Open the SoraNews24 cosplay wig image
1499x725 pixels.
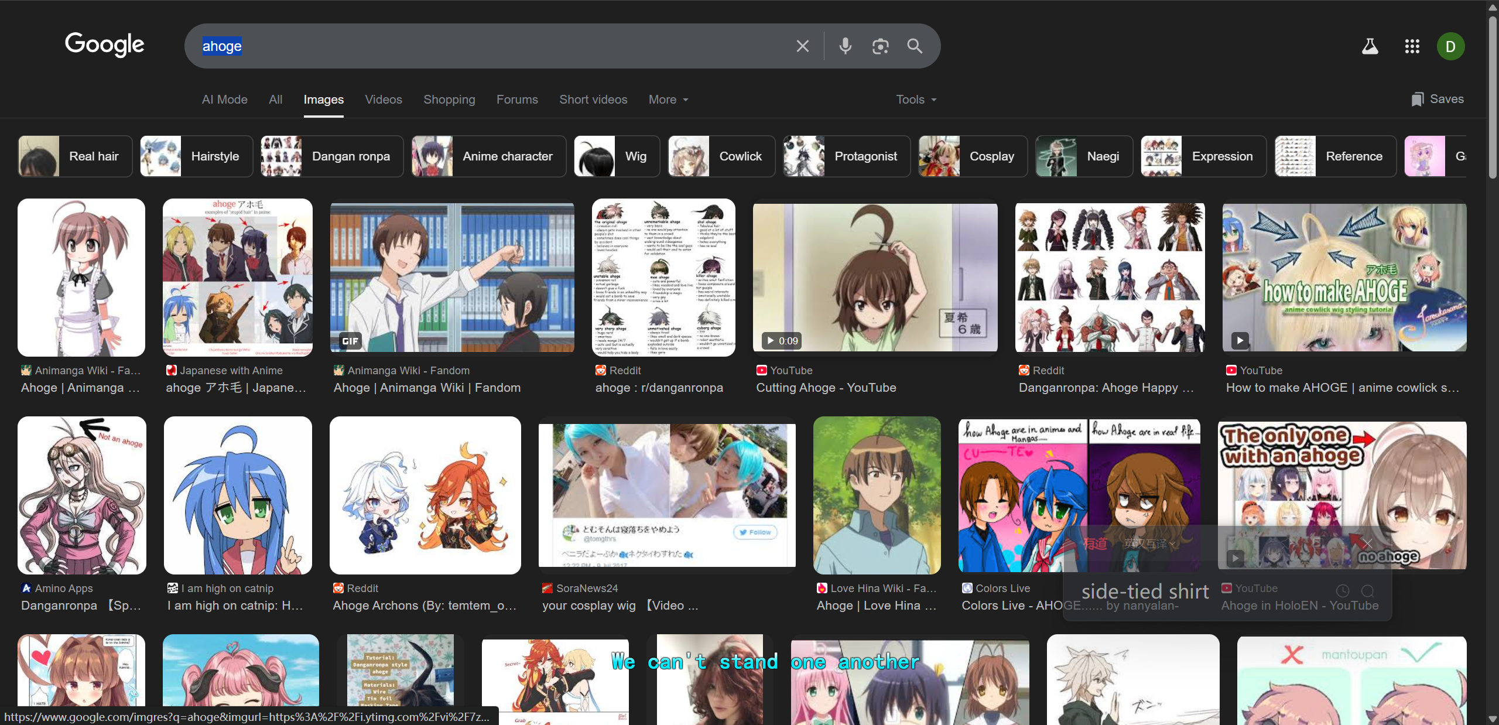point(667,495)
